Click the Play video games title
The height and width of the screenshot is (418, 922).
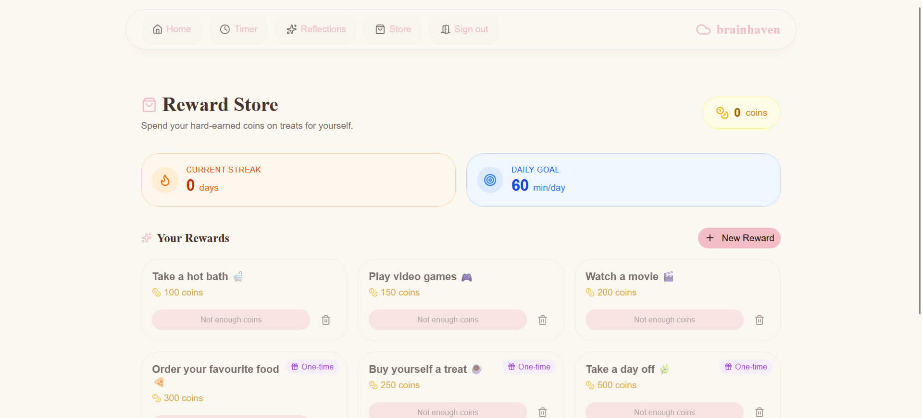pyautogui.click(x=412, y=277)
